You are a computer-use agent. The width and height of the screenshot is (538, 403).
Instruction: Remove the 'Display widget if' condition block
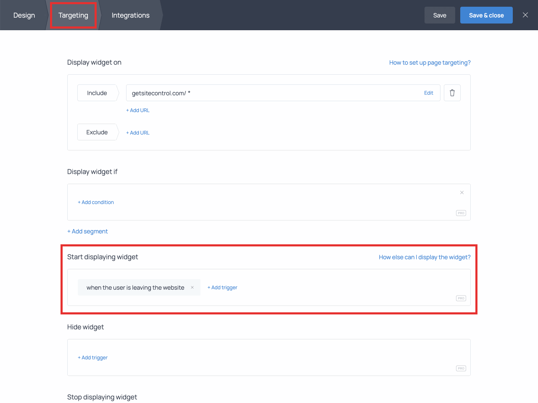tap(462, 192)
